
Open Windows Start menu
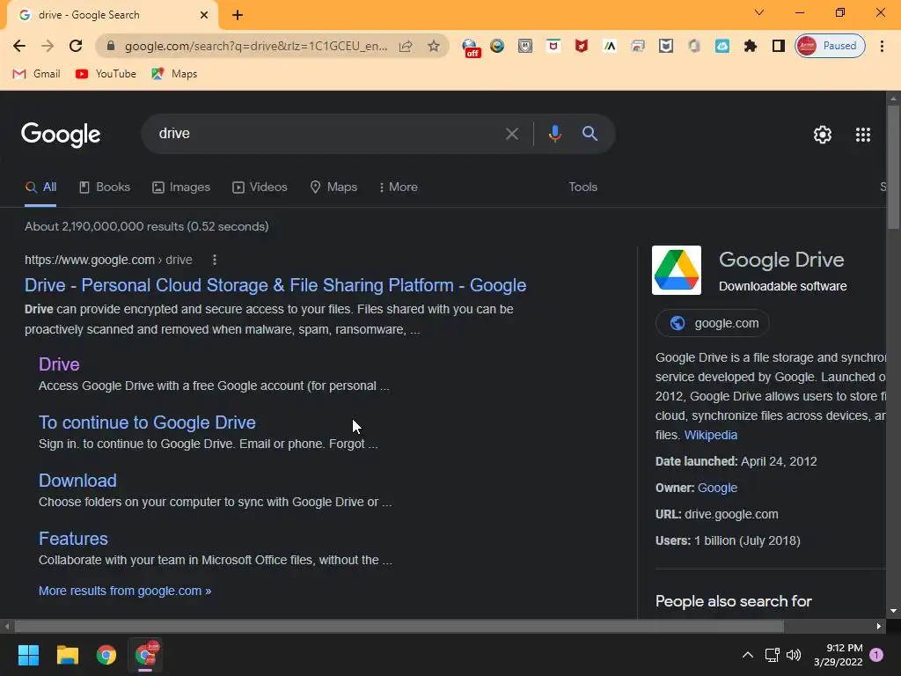pyautogui.click(x=28, y=655)
